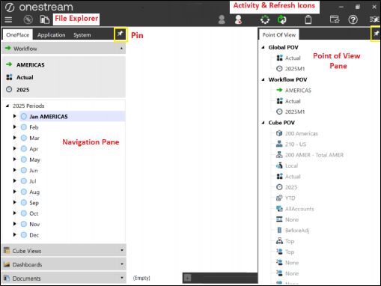Open the Task Activity spinner icon

265,19
